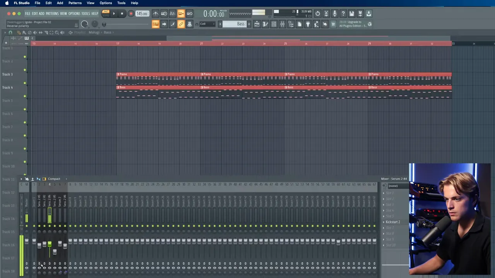
Task: Open the Mixer view icon
Action: [x=282, y=24]
